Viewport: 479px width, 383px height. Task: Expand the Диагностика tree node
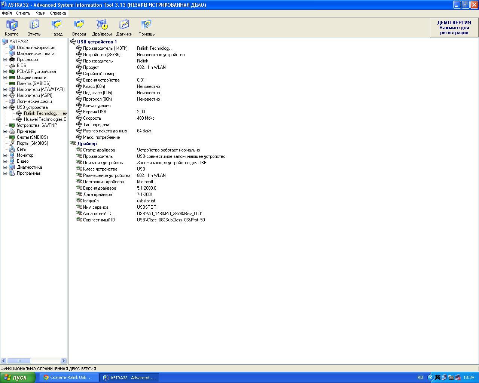pos(5,167)
